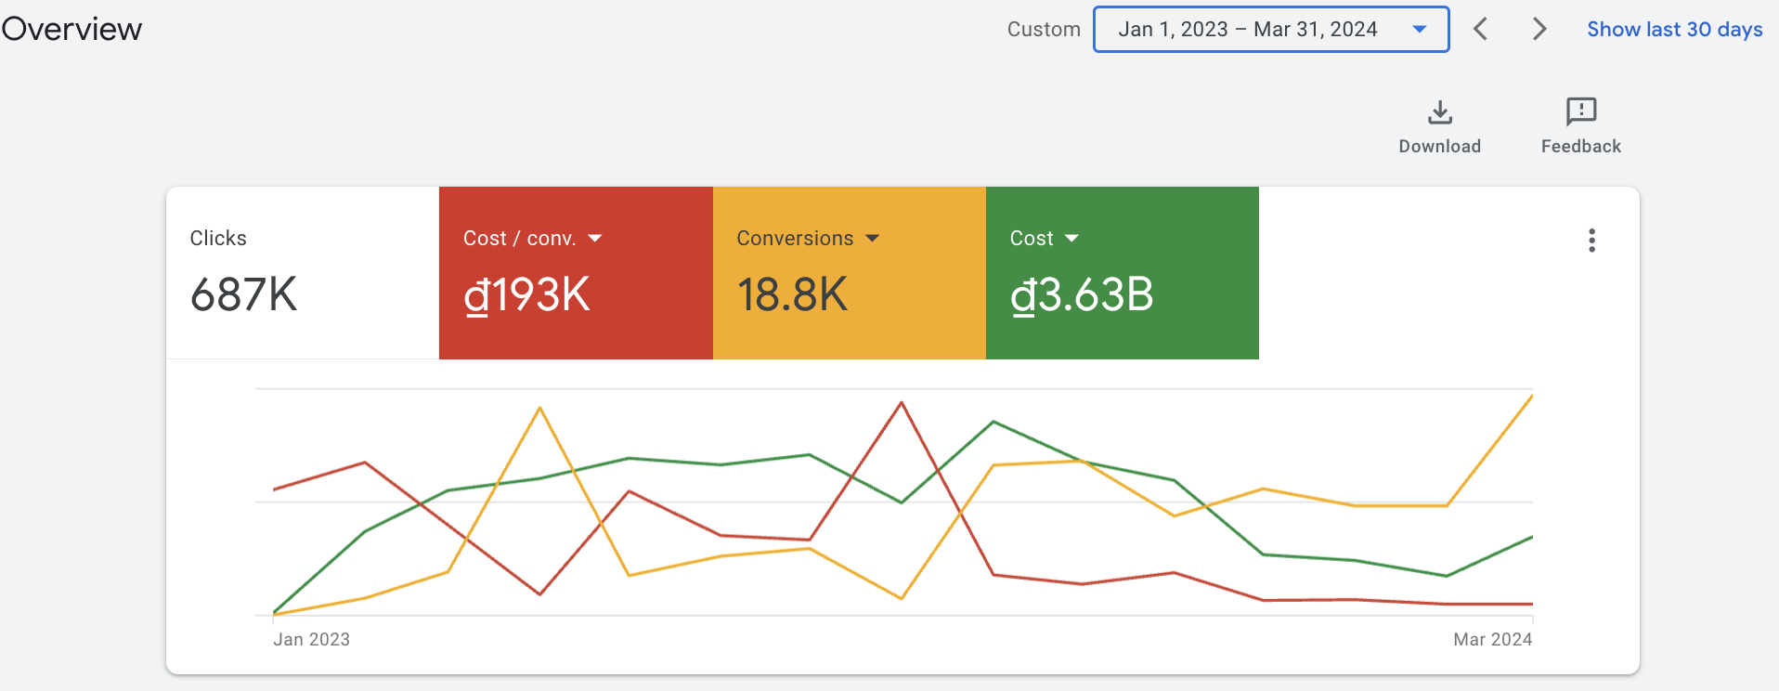
Task: Expand the date range picker caret
Action: (1420, 30)
